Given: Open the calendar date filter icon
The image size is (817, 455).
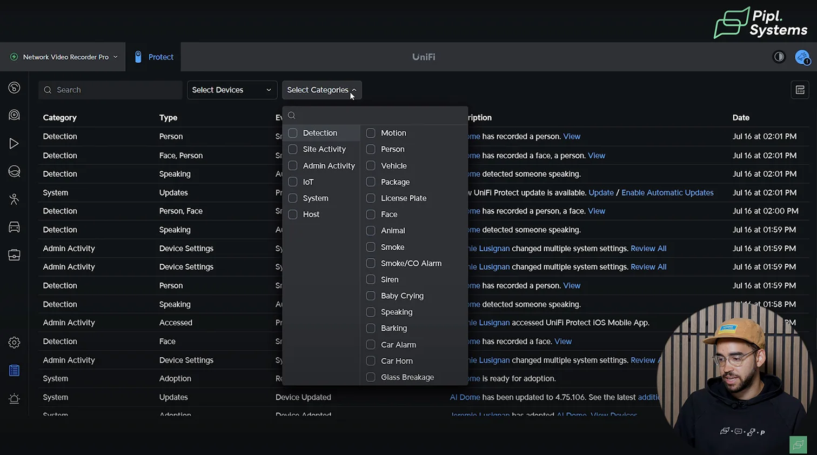Looking at the screenshot, I should 800,90.
